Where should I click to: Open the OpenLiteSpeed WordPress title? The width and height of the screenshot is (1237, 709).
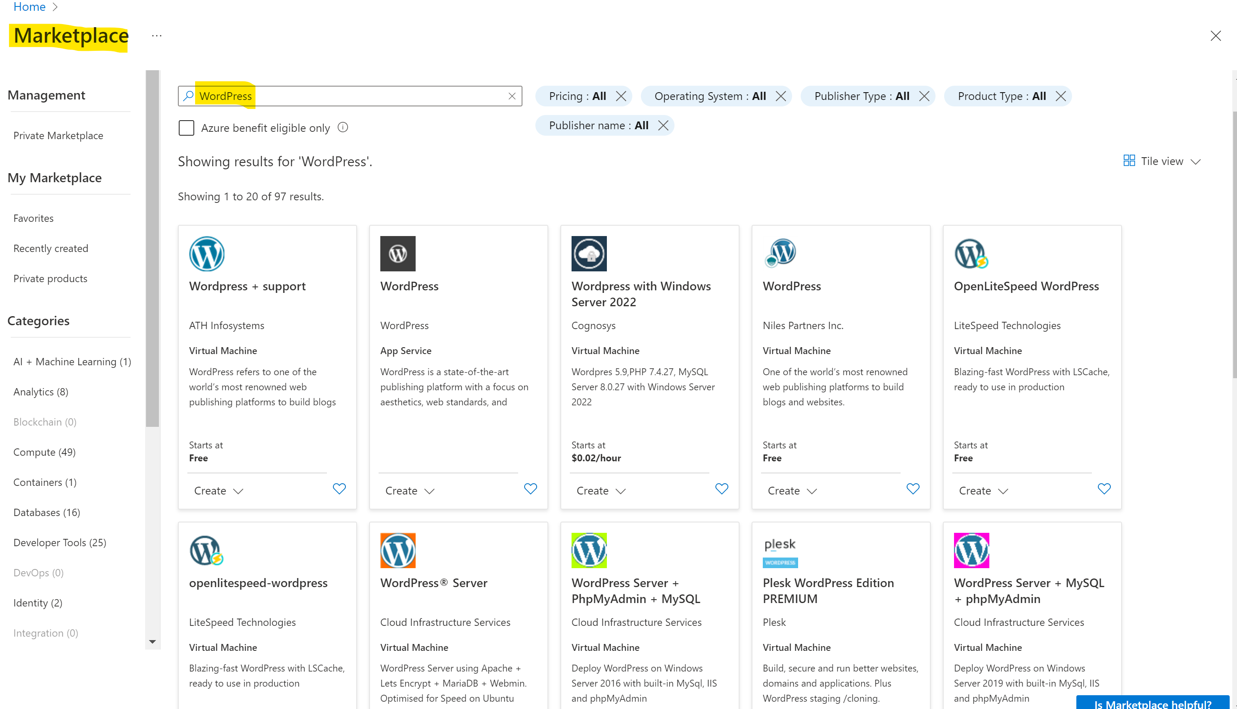1026,286
